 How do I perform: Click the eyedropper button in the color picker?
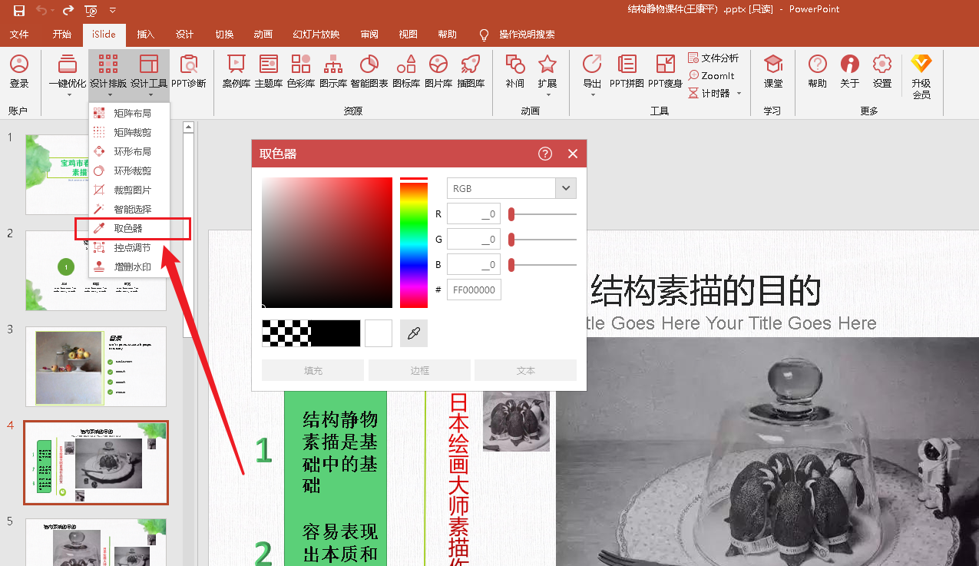414,333
